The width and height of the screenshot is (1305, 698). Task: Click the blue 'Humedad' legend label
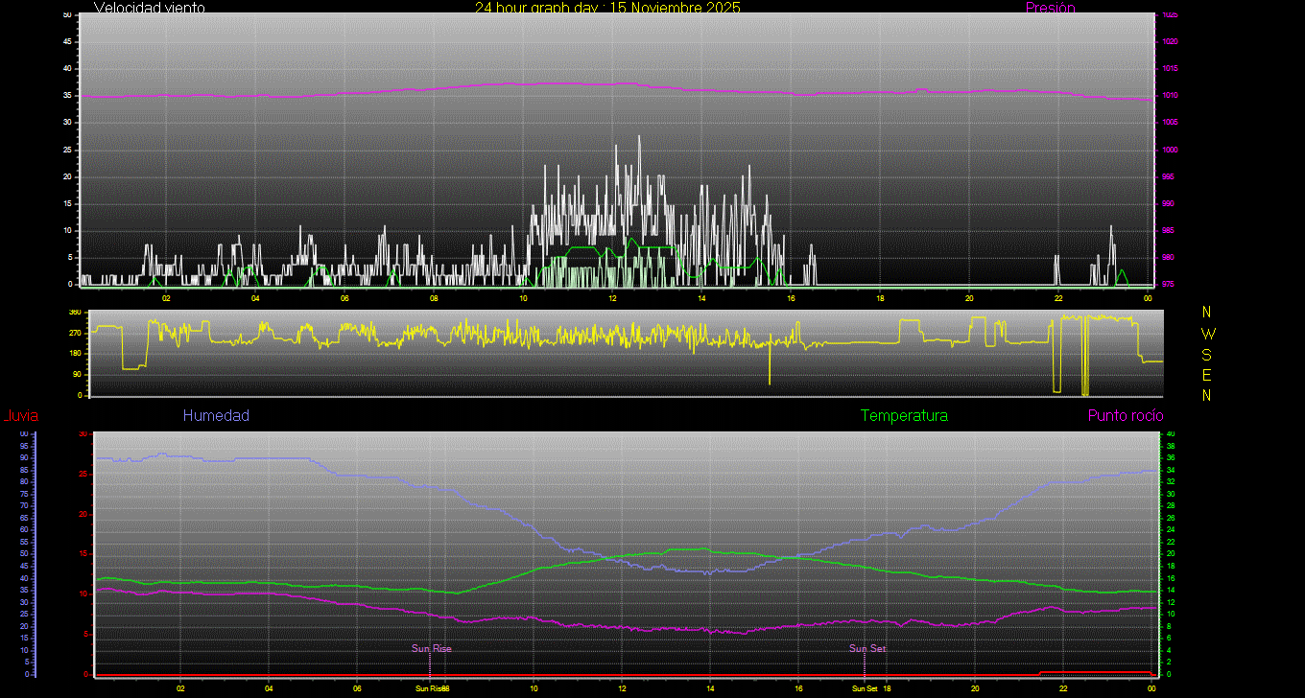click(216, 416)
